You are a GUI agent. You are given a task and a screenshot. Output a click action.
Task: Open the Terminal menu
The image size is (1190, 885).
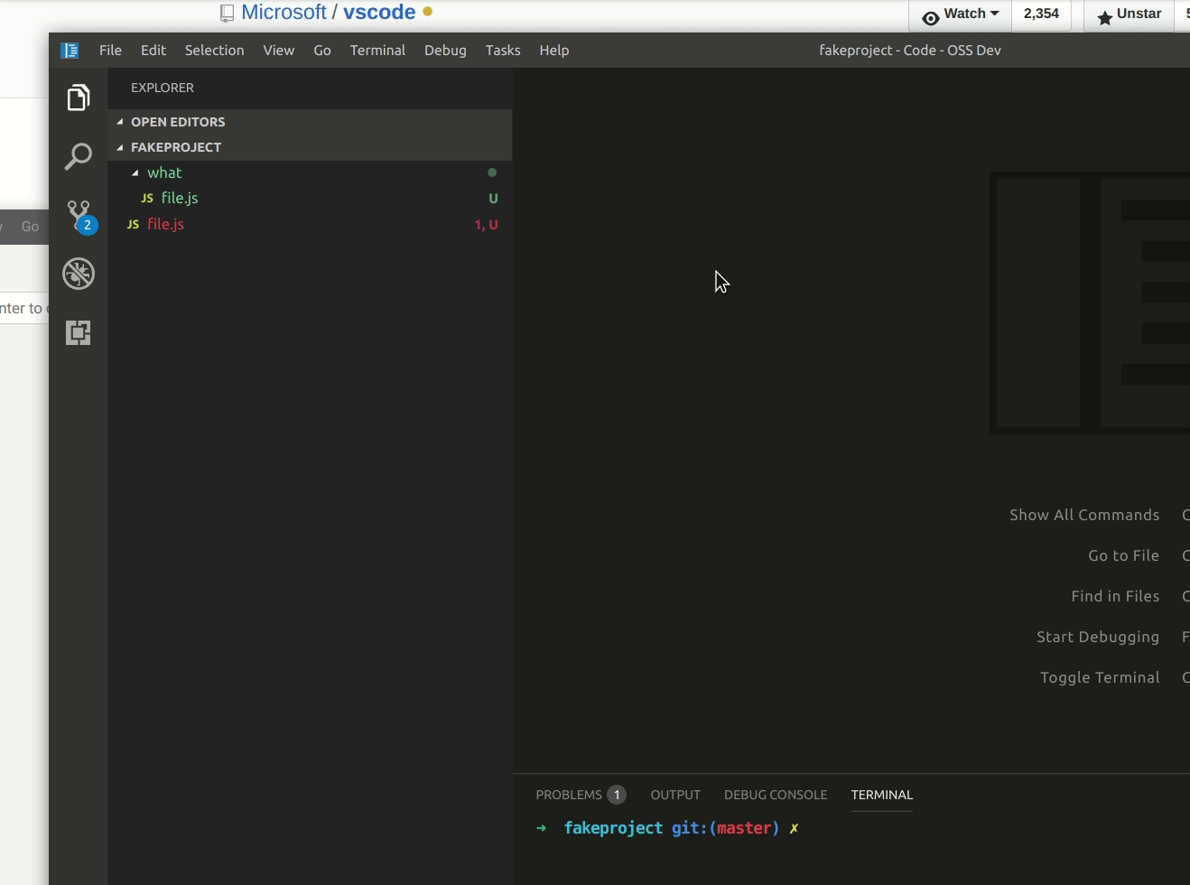tap(377, 51)
